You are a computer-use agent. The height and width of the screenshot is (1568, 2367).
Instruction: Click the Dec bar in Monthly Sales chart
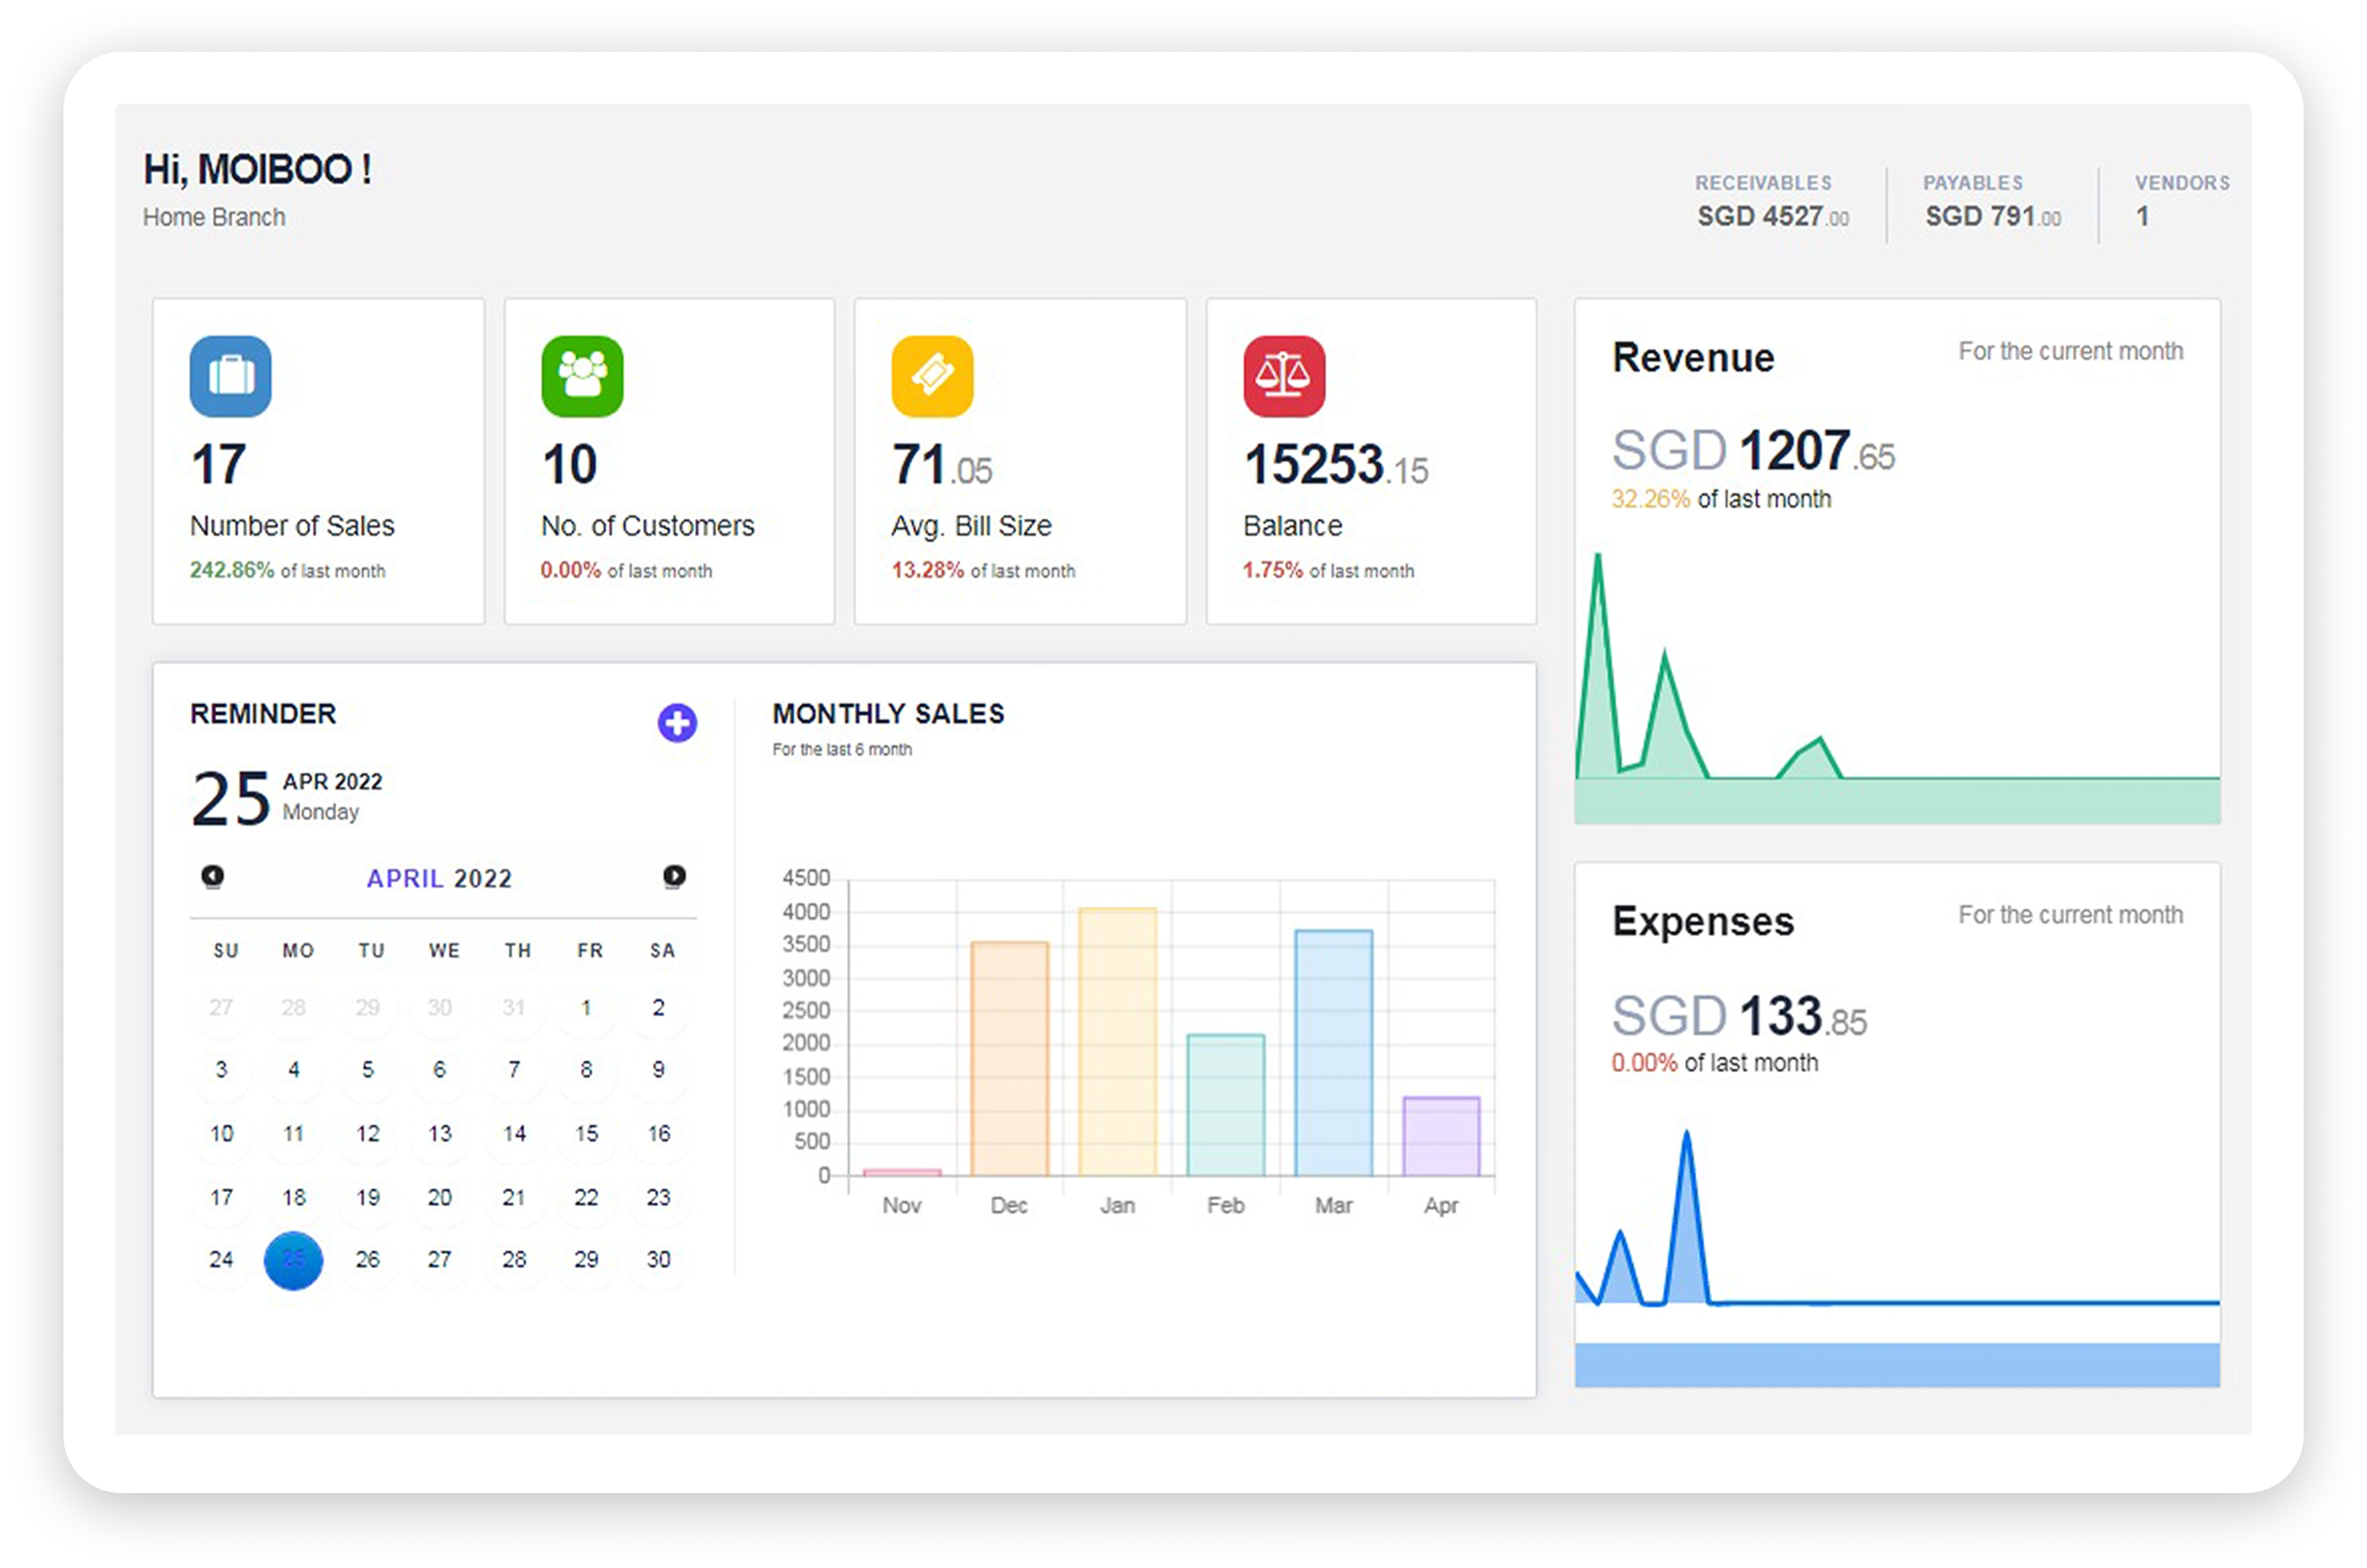(x=1009, y=1058)
